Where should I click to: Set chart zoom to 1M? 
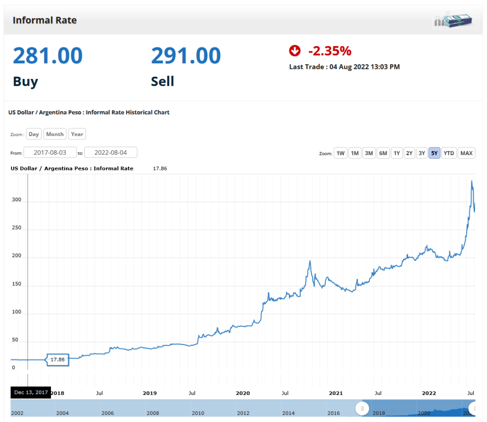click(354, 153)
